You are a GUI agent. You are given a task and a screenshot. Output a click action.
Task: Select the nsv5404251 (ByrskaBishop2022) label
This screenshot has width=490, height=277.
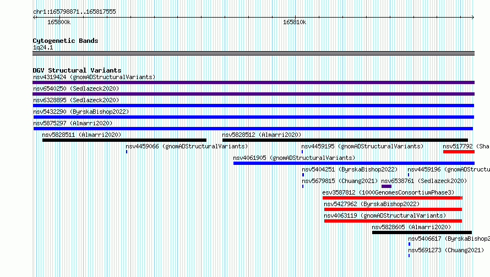point(350,169)
